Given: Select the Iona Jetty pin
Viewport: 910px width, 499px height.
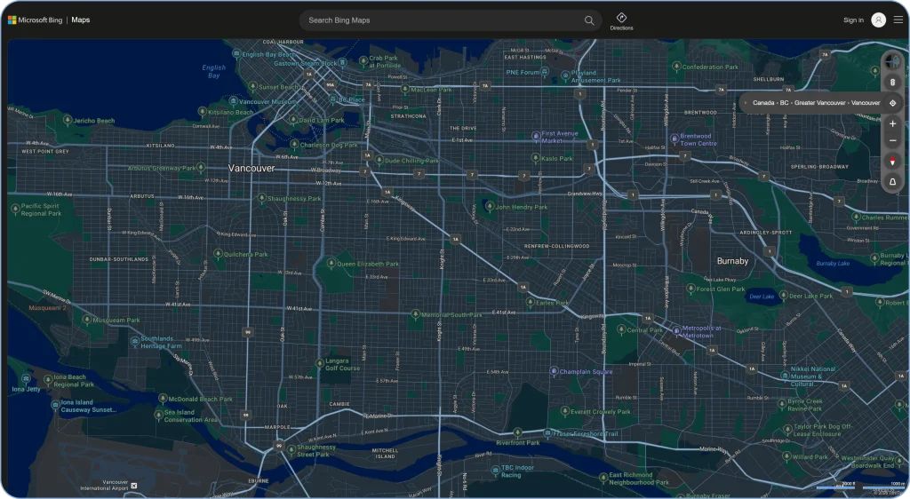Looking at the screenshot, I should coord(26,379).
